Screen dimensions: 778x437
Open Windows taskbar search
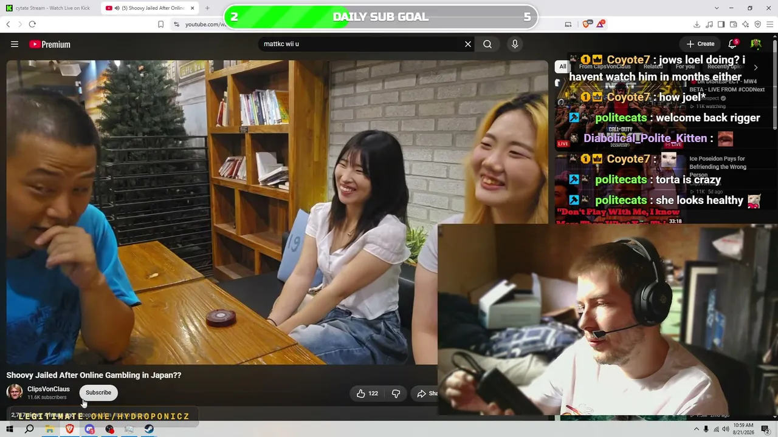tap(29, 429)
